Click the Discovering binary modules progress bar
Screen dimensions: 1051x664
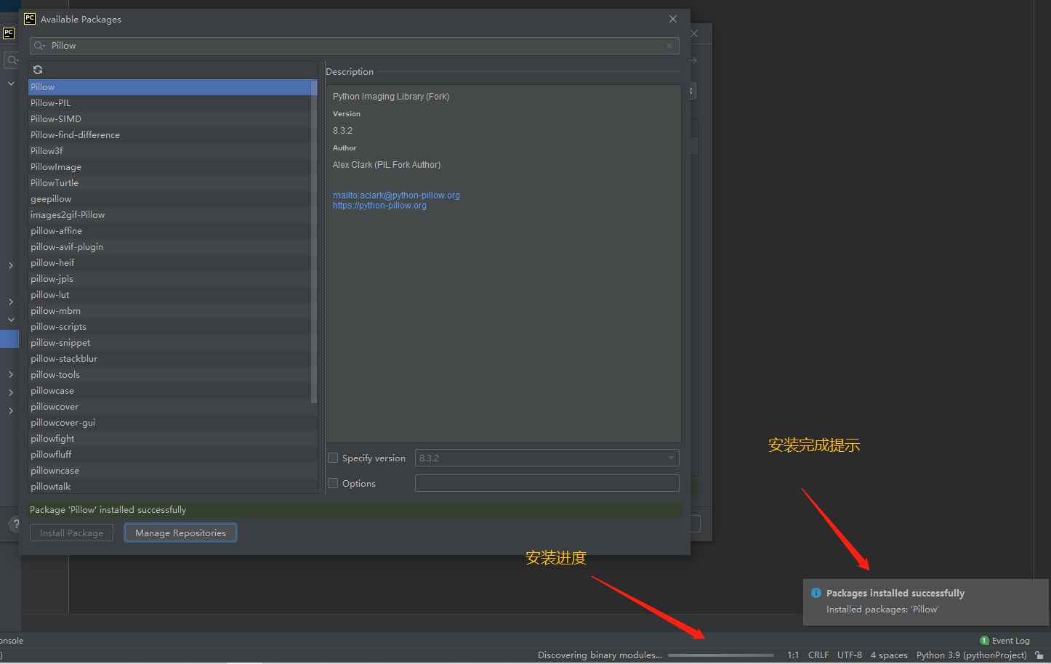[721, 655]
